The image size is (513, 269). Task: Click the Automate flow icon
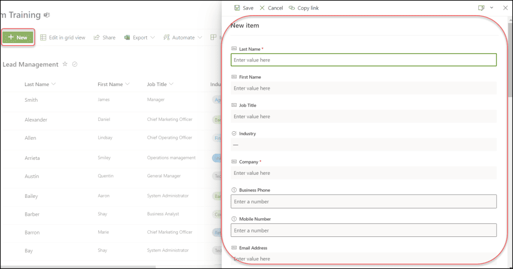[x=166, y=37]
